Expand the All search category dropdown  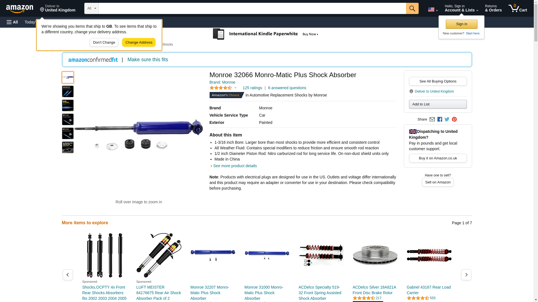pyautogui.click(x=91, y=8)
